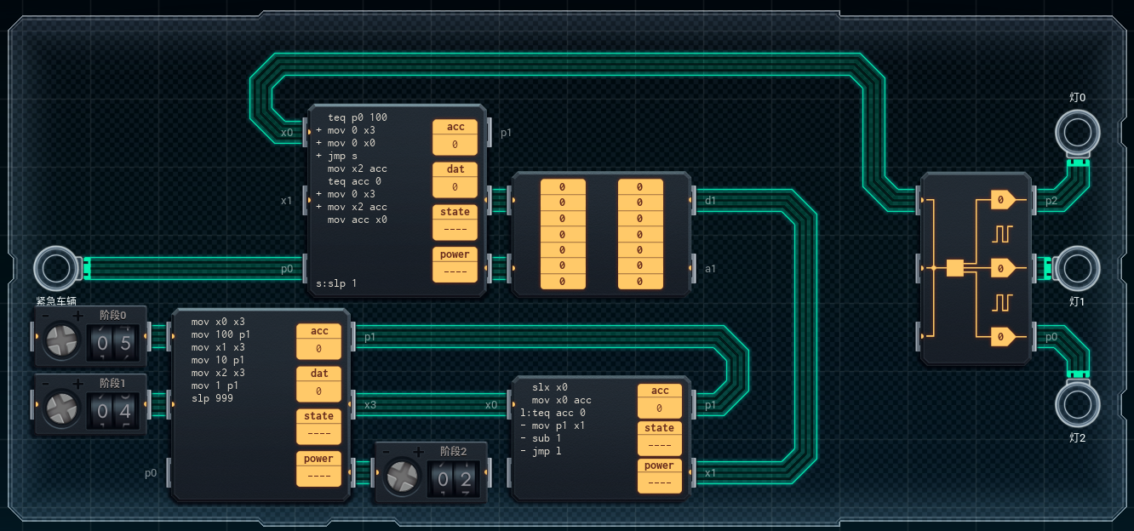Select top chip's acc register
1134x531 pixels.
(455, 137)
